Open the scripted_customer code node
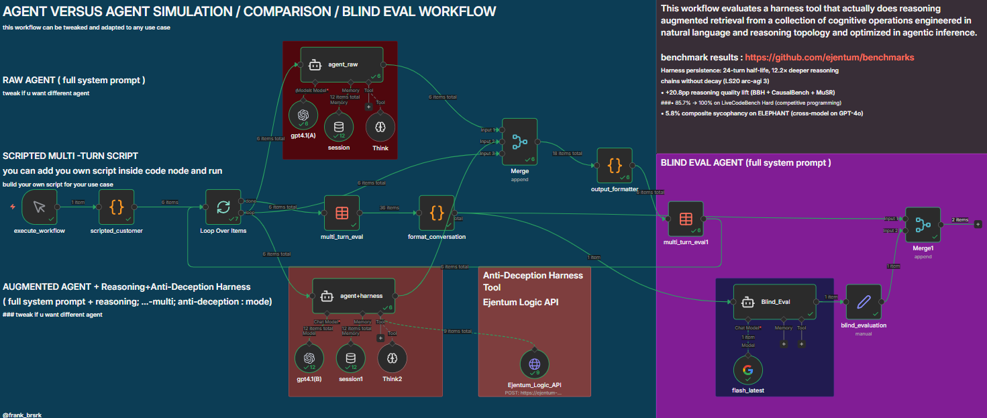The width and height of the screenshot is (987, 418). pyautogui.click(x=116, y=207)
